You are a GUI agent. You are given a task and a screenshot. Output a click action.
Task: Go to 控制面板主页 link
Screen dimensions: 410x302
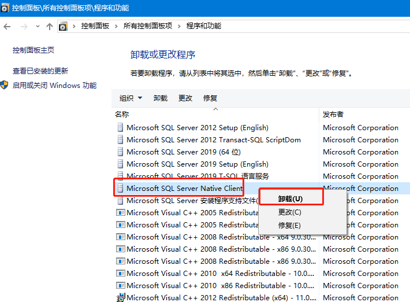pos(33,50)
